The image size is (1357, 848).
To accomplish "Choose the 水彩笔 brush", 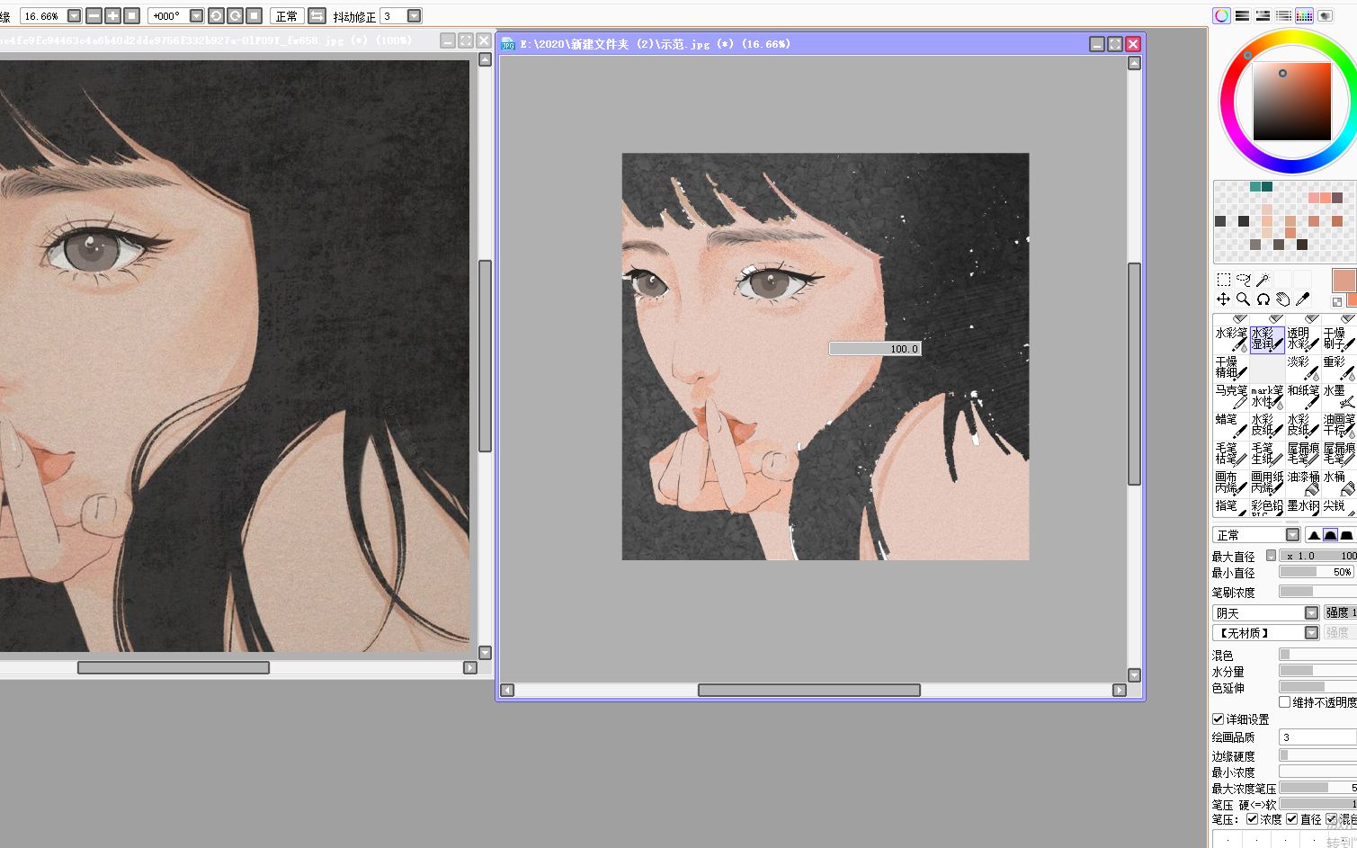I will (x=1231, y=339).
